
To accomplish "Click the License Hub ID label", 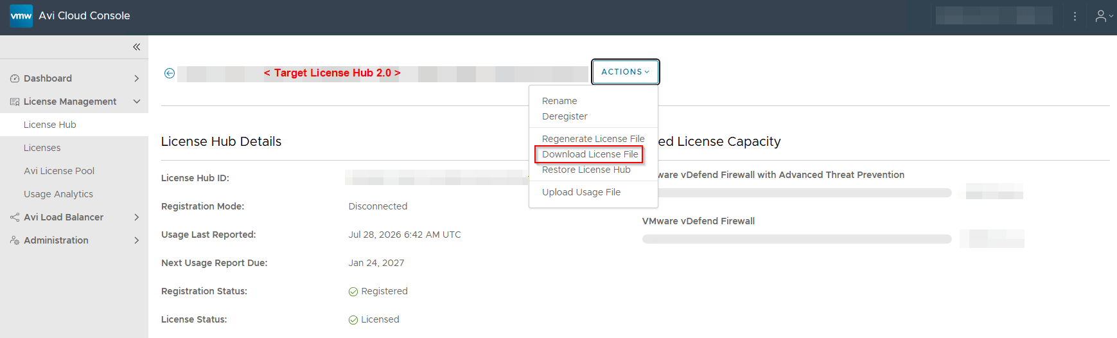I will (195, 178).
